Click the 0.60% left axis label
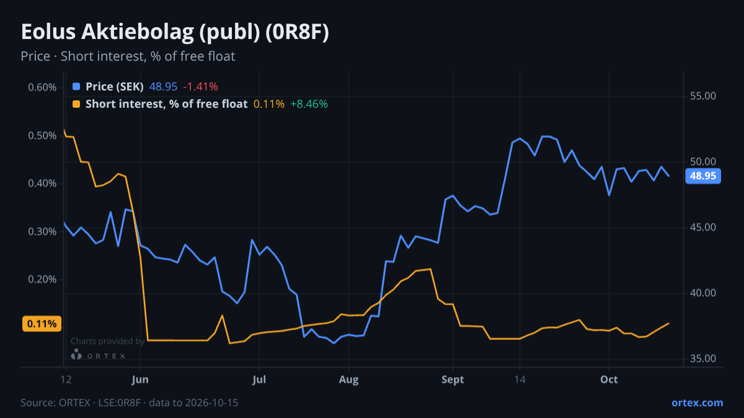The image size is (744, 418). (42, 87)
